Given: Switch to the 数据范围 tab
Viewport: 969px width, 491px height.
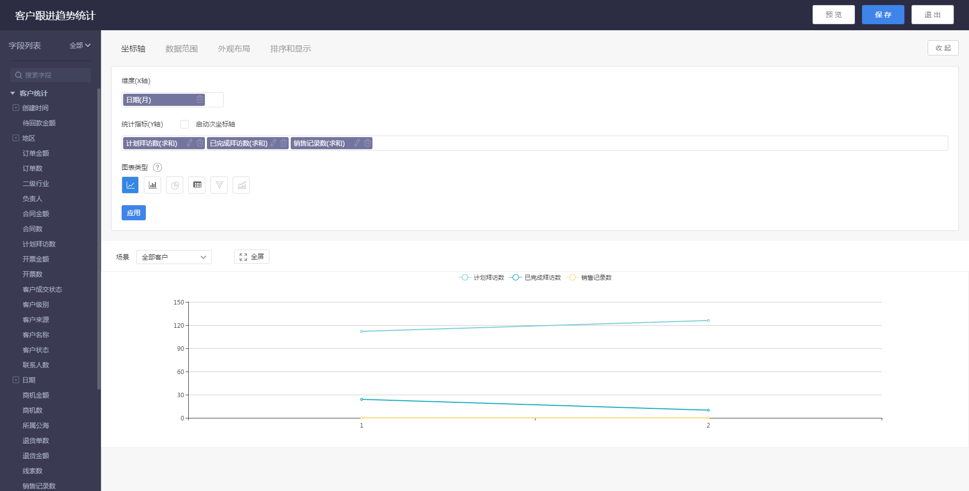Looking at the screenshot, I should pyautogui.click(x=182, y=48).
